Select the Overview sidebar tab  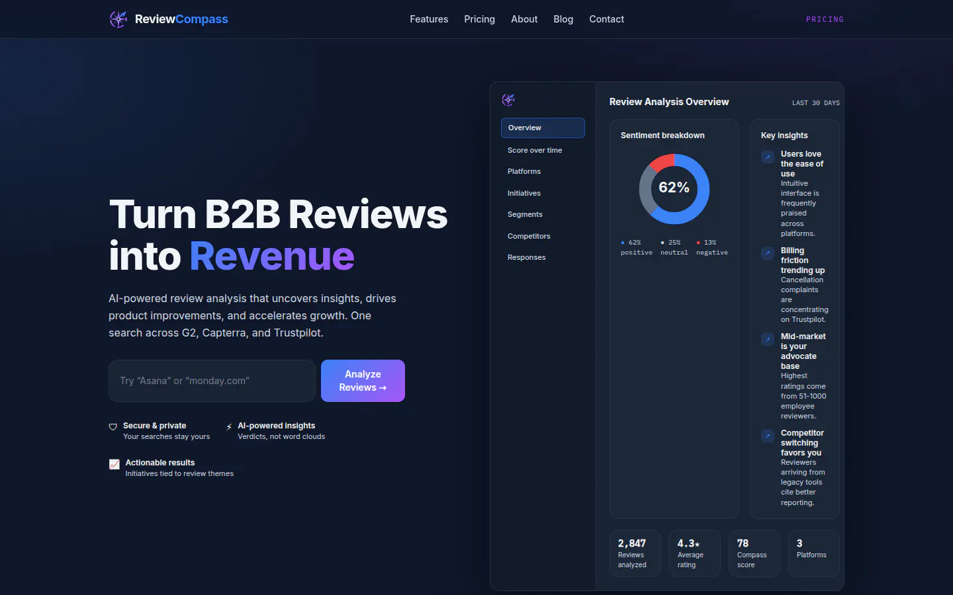pyautogui.click(x=543, y=128)
